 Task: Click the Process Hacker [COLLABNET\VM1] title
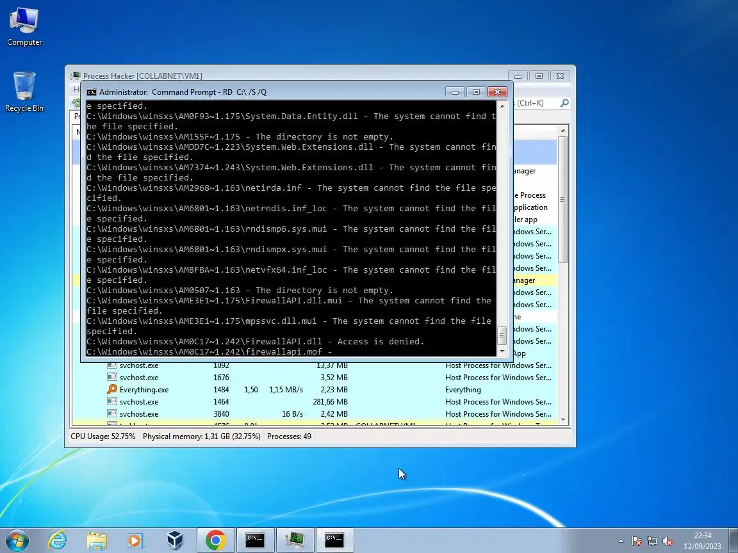point(143,76)
